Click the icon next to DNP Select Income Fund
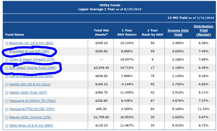217x131 pixels. click(x=7, y=68)
